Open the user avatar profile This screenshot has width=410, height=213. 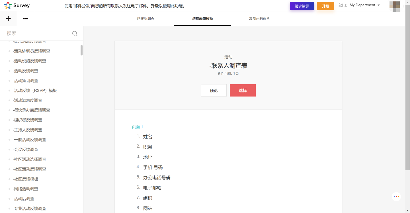click(x=394, y=6)
